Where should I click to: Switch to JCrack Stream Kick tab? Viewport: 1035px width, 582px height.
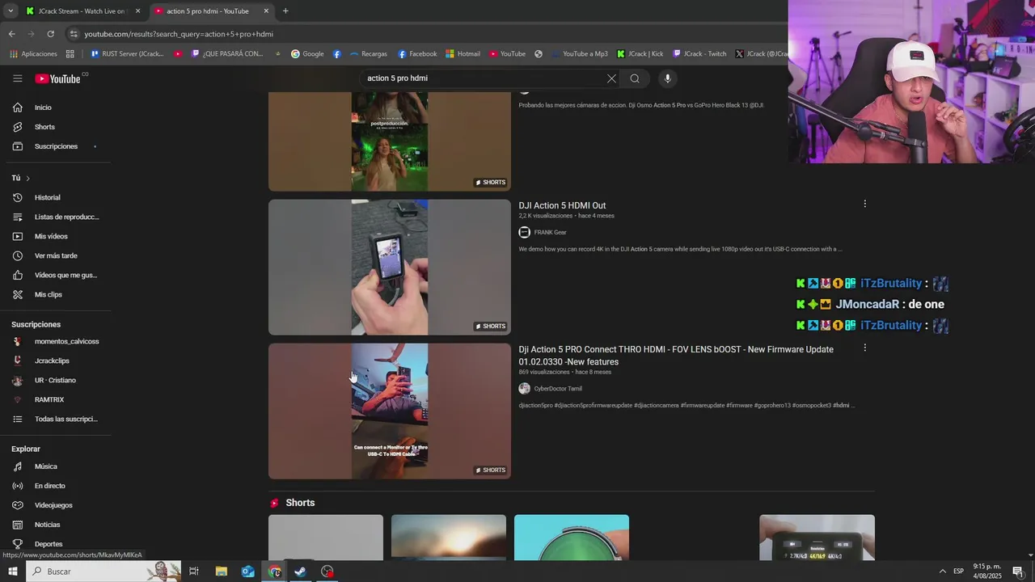(x=81, y=11)
